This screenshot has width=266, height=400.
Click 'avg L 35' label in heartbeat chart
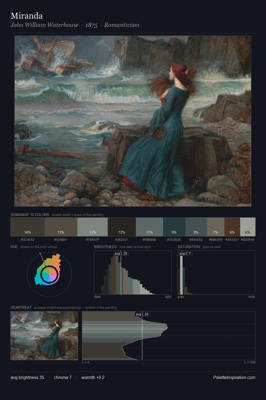coord(142,314)
